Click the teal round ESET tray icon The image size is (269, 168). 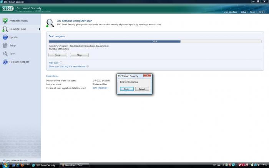[x=233, y=165]
